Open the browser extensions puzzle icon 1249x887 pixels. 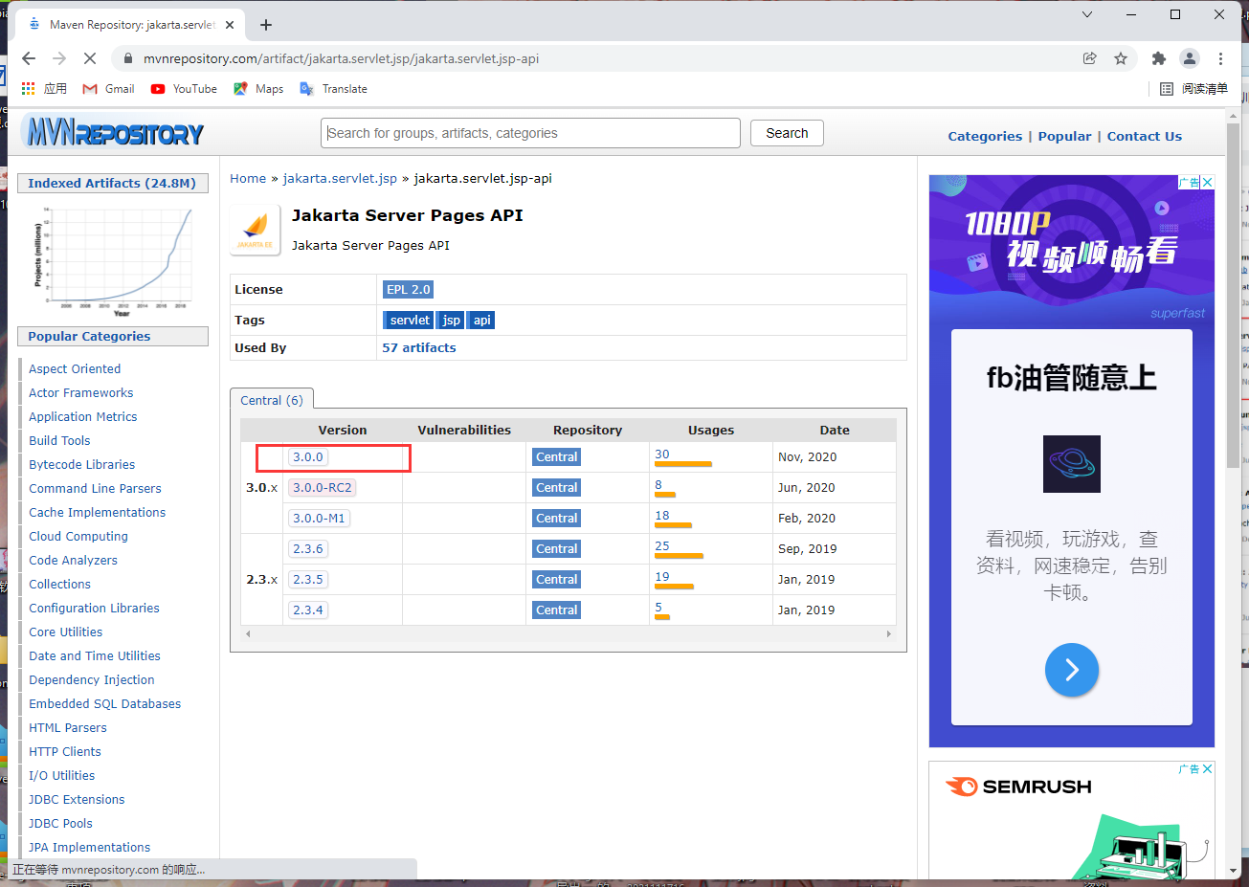point(1158,58)
